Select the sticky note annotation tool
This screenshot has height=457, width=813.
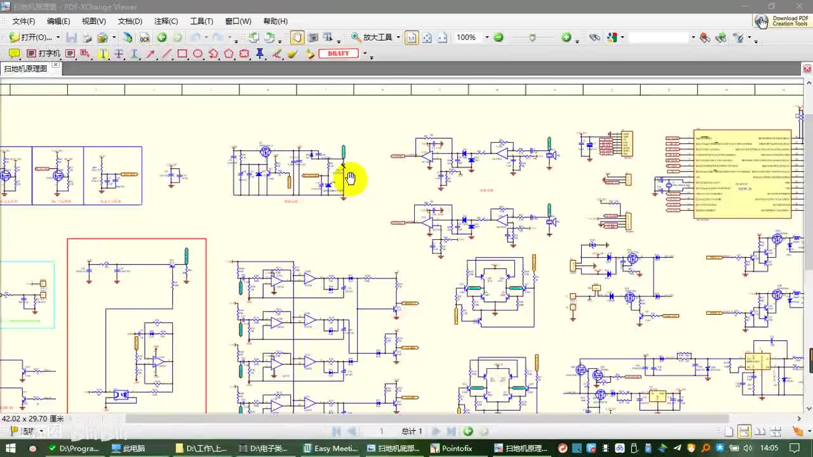13,54
